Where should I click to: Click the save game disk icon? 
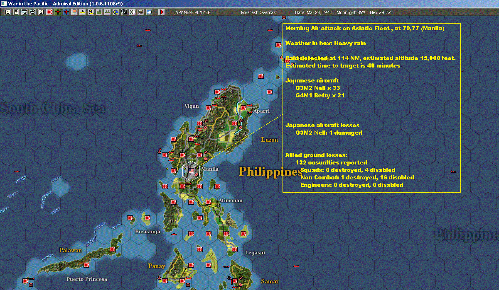(8, 12)
